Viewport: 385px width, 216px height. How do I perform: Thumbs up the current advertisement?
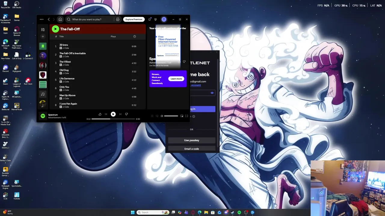tap(100, 114)
